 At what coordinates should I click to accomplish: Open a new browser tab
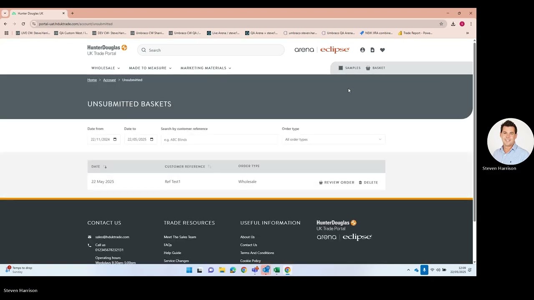click(x=72, y=13)
